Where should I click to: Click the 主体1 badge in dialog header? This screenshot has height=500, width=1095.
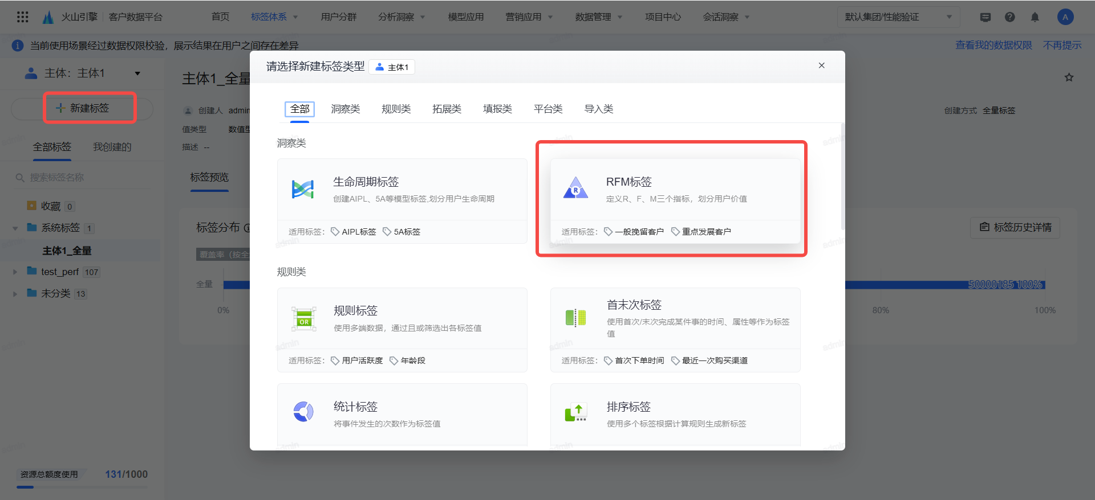tap(392, 67)
